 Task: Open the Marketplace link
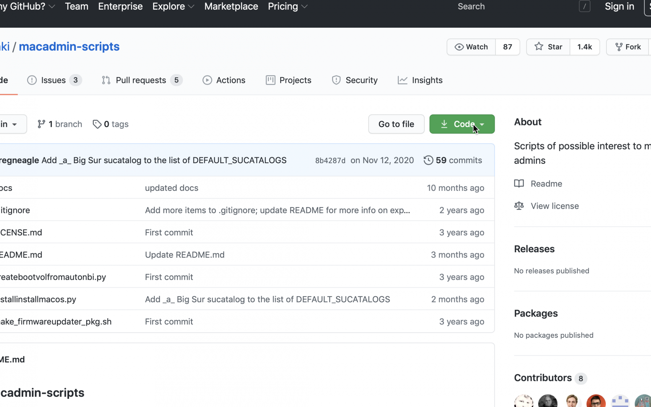click(231, 7)
